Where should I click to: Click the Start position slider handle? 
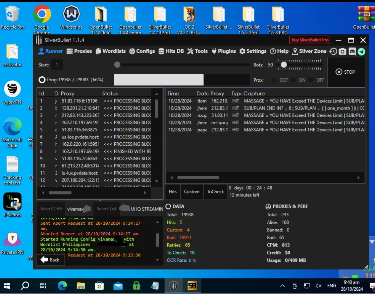117,64
